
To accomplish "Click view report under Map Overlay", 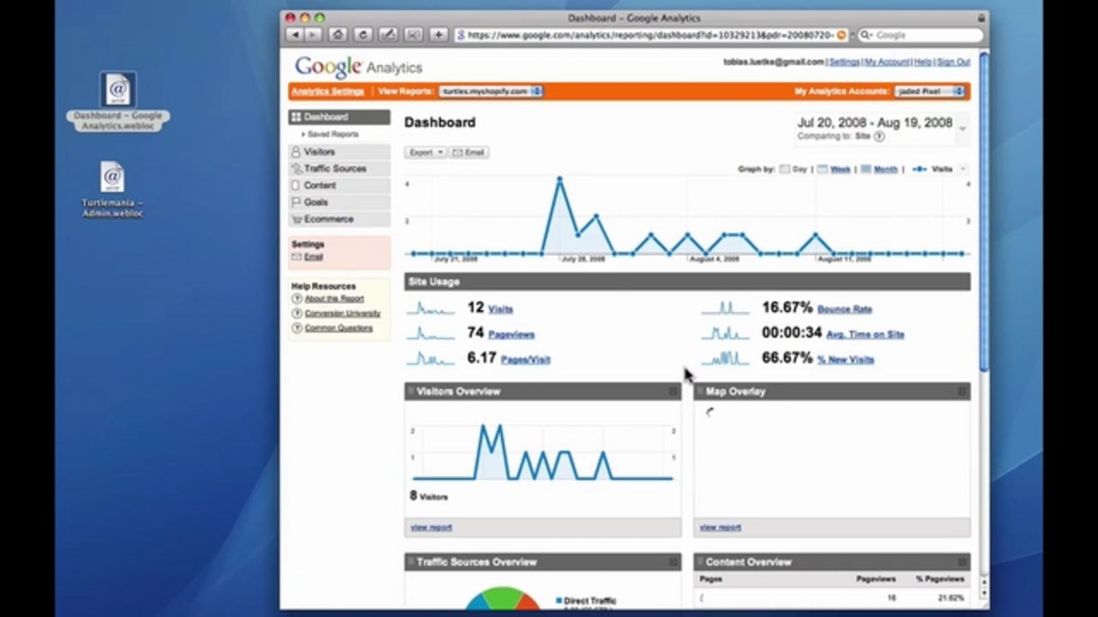I will point(720,527).
